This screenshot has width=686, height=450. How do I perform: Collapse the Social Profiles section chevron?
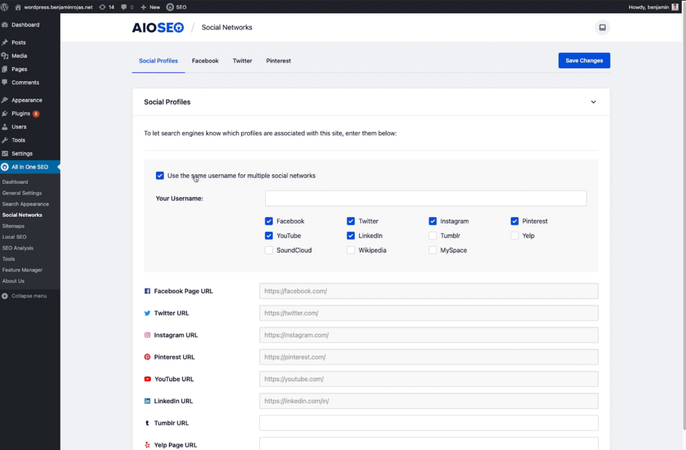click(593, 102)
